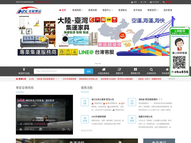
Task: Click the 12 1月 date box
Action: pos(132,102)
